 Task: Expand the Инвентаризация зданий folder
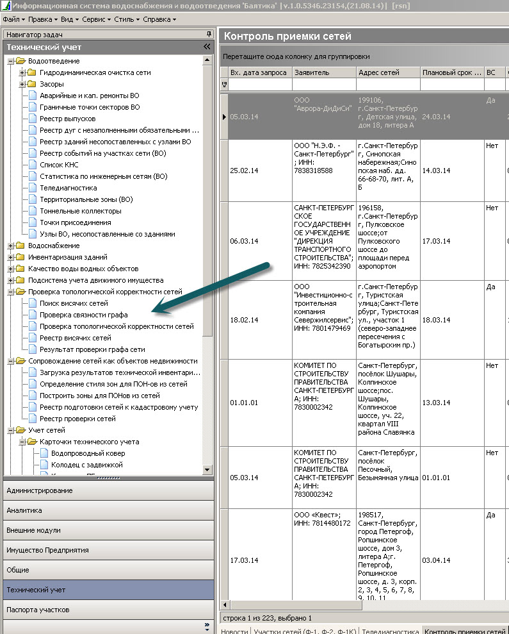click(11, 257)
